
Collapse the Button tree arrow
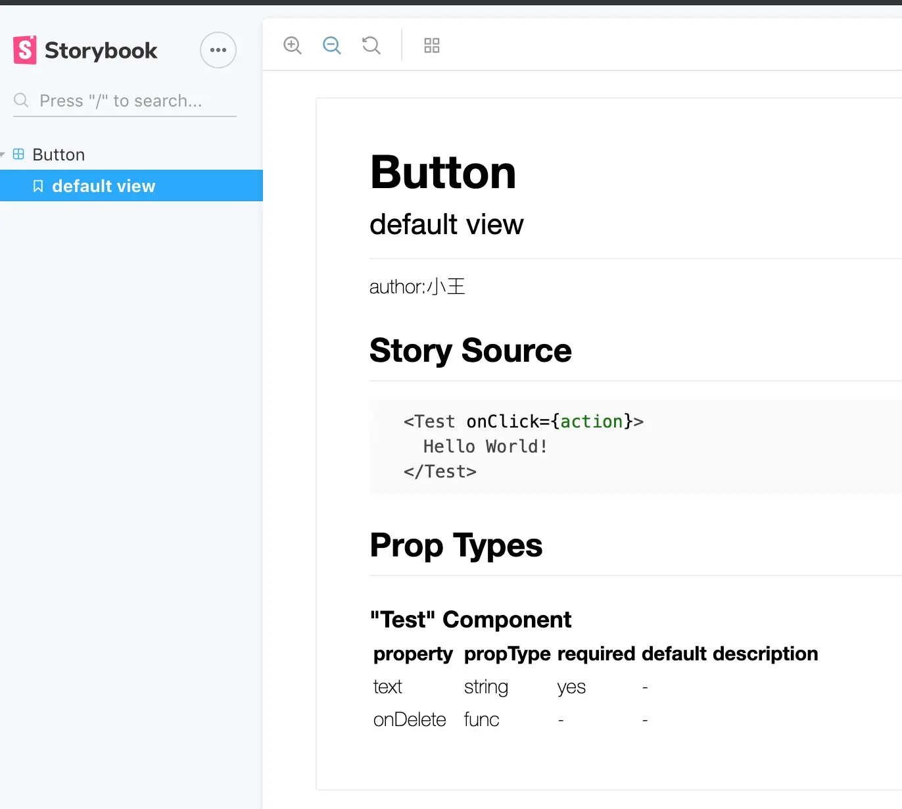[x=3, y=155]
